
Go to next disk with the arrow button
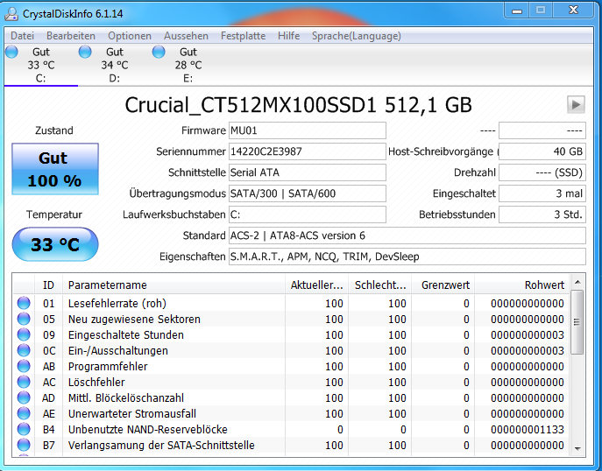(576, 104)
